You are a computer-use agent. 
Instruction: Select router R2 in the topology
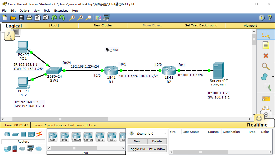tap(169, 71)
